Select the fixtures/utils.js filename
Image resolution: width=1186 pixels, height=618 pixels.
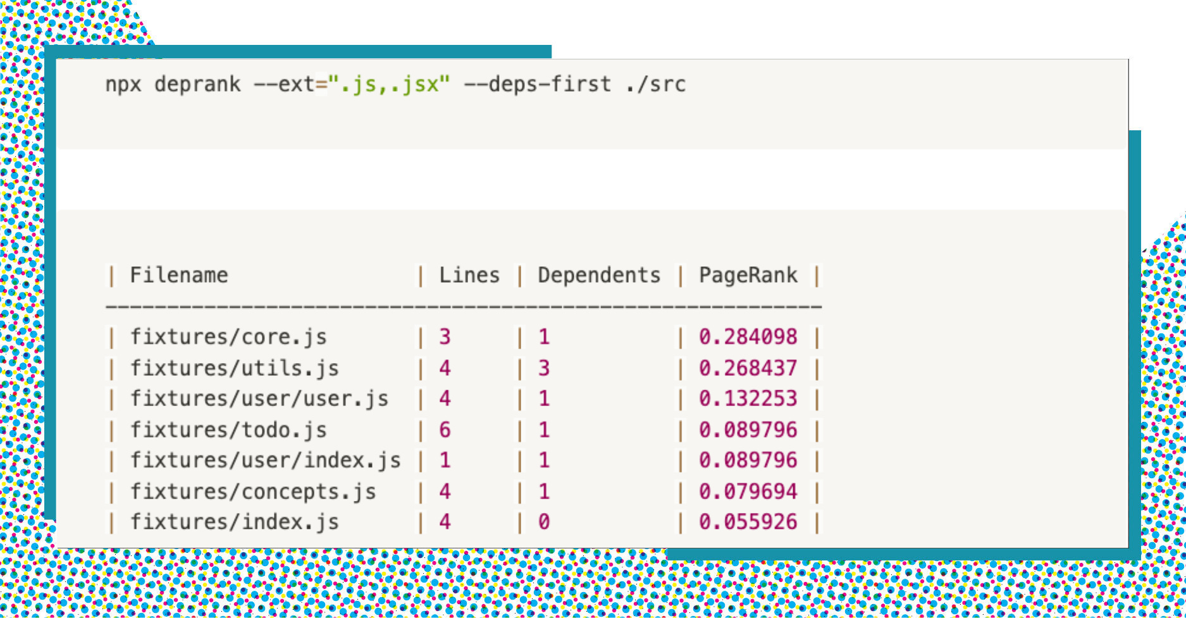coord(235,368)
